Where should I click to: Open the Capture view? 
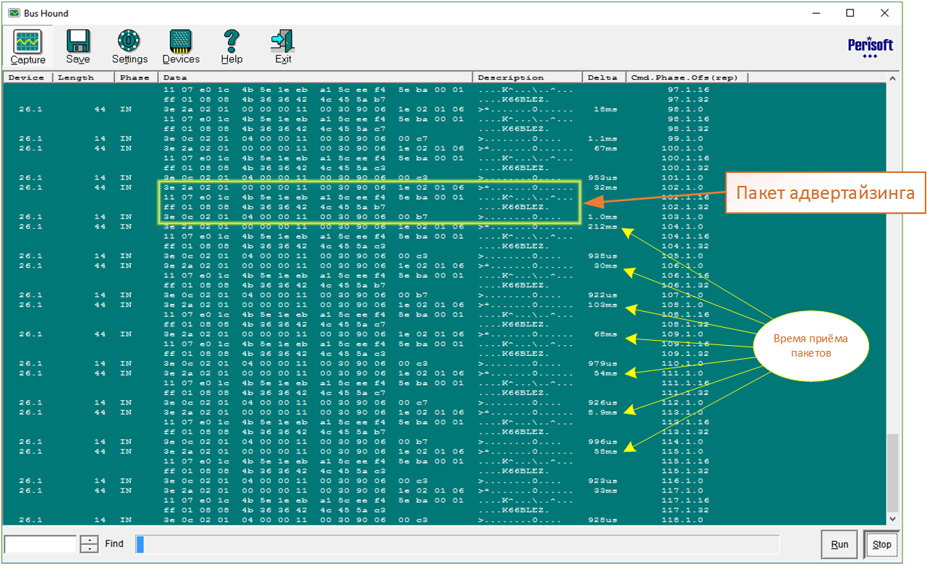[x=28, y=48]
